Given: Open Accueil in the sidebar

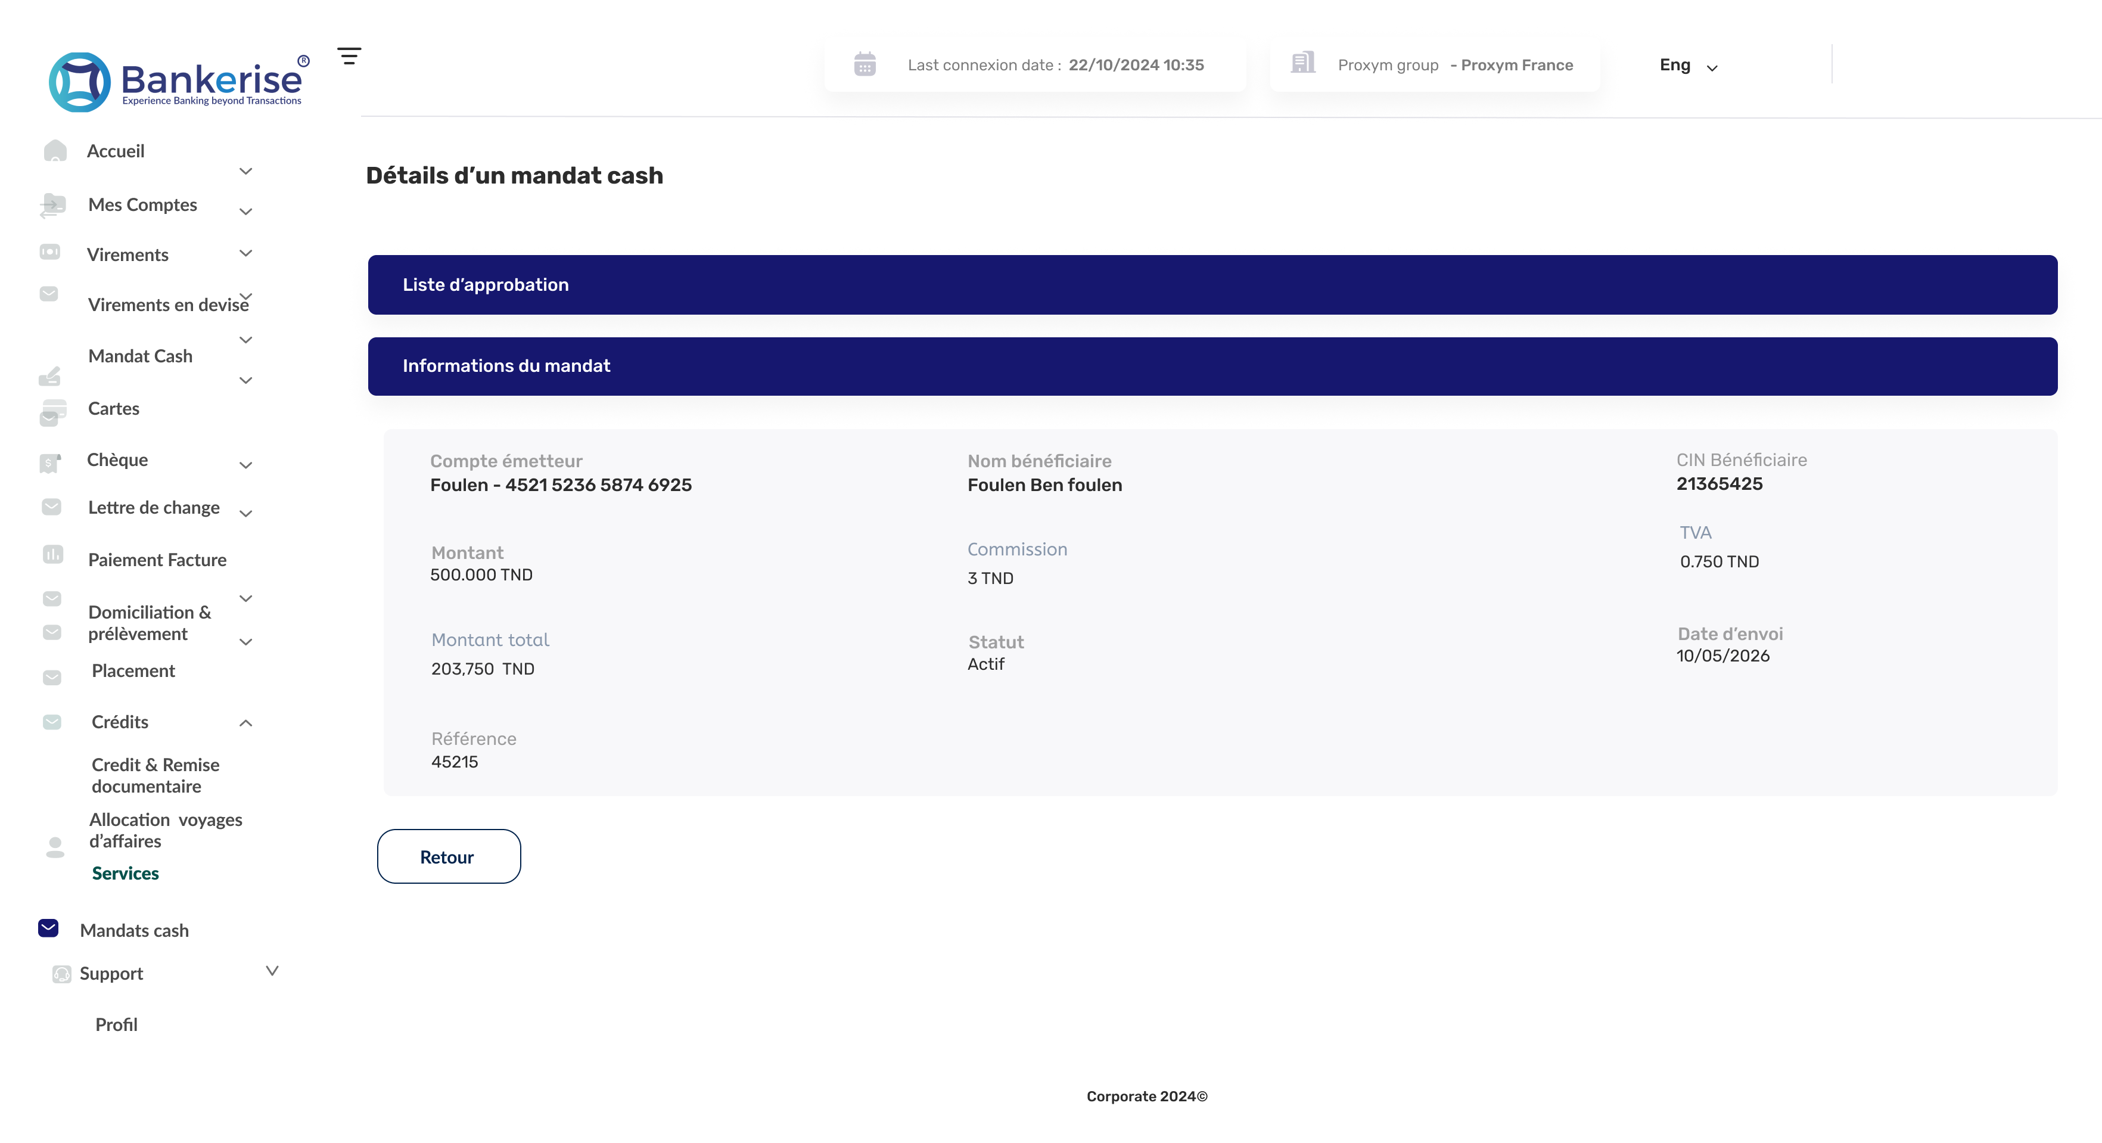Looking at the screenshot, I should pos(116,151).
